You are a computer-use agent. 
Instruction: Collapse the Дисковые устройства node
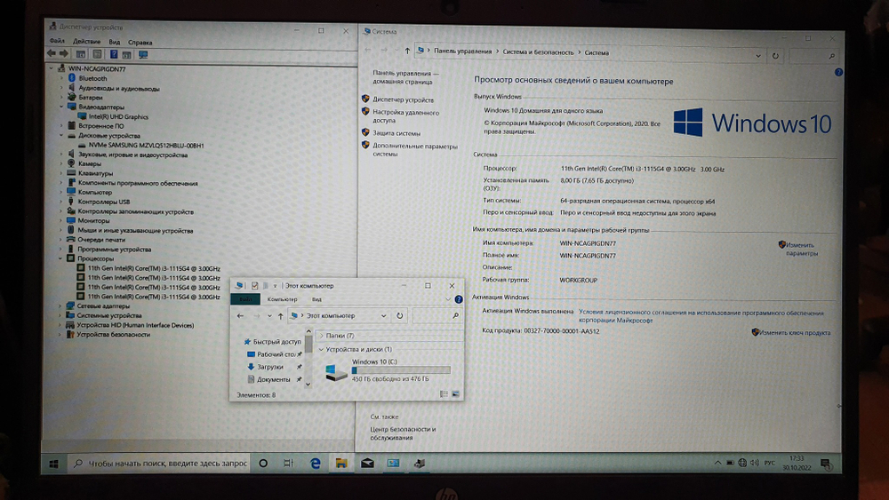(61, 135)
